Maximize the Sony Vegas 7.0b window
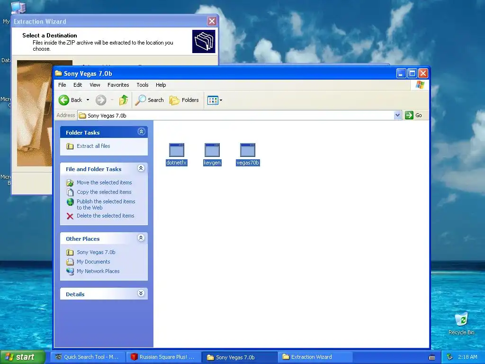This screenshot has width=485, height=364. [x=412, y=73]
